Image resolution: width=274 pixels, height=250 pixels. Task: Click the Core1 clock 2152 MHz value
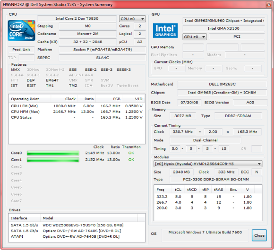[x=94, y=160]
